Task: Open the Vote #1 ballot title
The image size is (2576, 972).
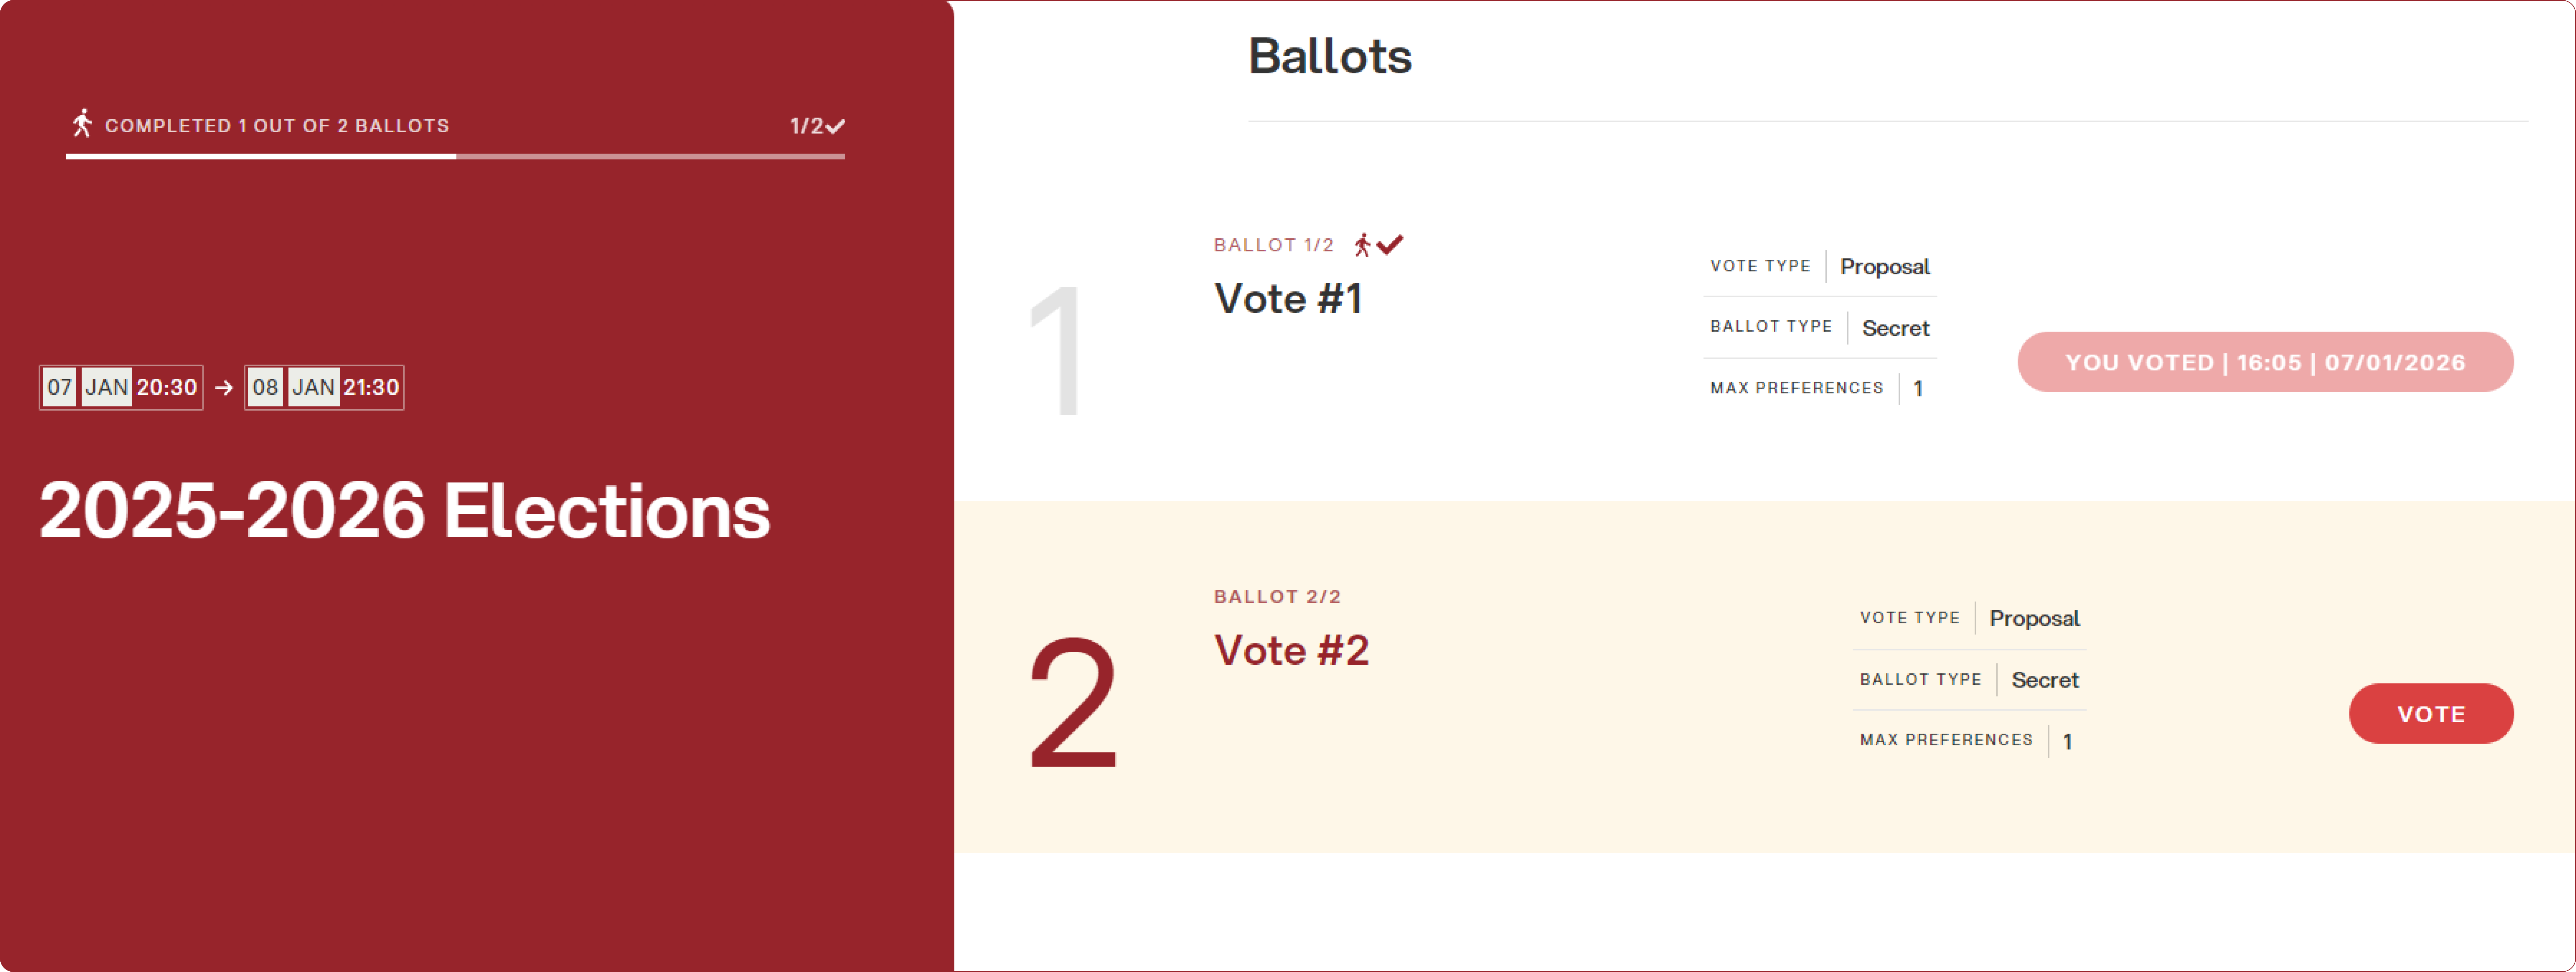Action: [x=1288, y=299]
